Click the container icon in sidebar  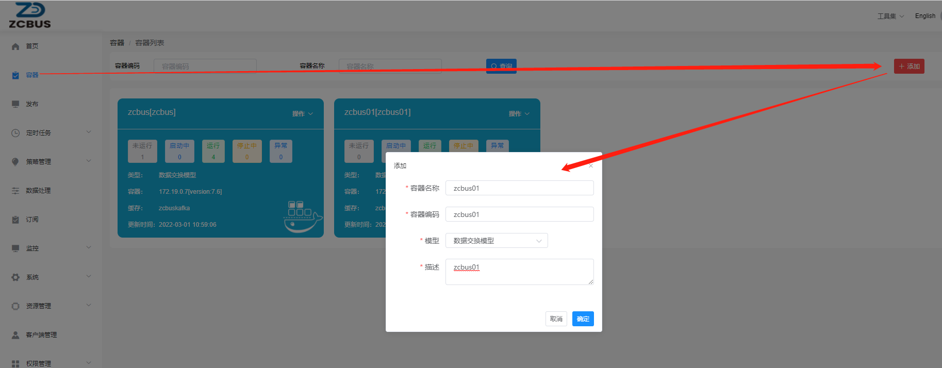15,75
